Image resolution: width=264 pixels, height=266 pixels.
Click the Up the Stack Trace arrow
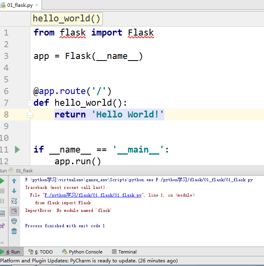(14, 181)
